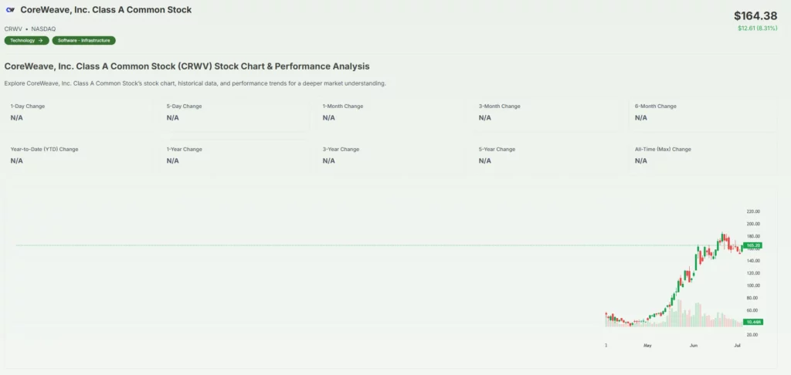Click the May label on the chart time axis
This screenshot has width=791, height=375.
point(647,346)
